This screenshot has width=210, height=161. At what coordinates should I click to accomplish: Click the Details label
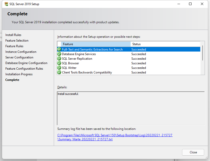coord(62,87)
